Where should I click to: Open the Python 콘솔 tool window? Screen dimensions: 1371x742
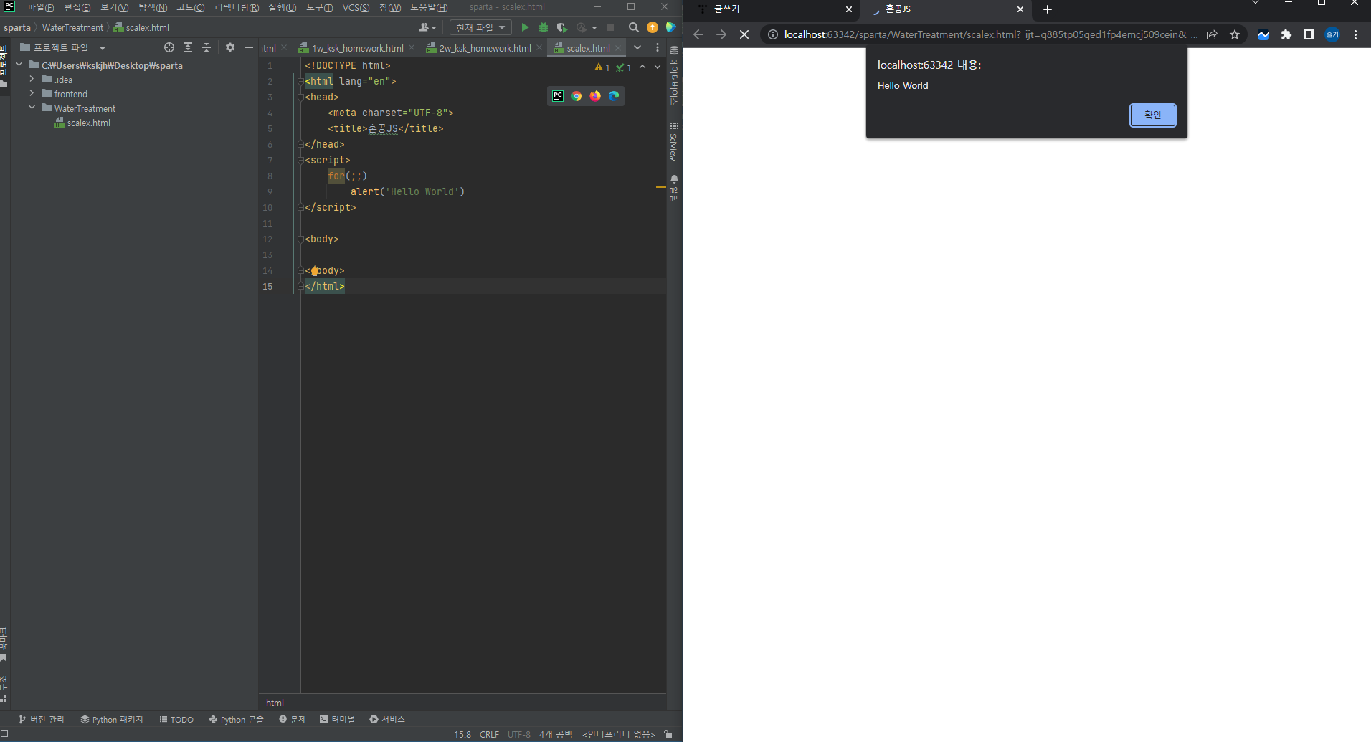(x=237, y=719)
